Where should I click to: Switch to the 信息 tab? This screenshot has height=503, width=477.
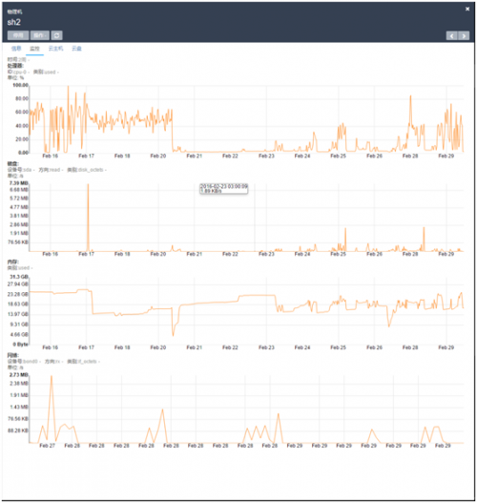click(16, 49)
